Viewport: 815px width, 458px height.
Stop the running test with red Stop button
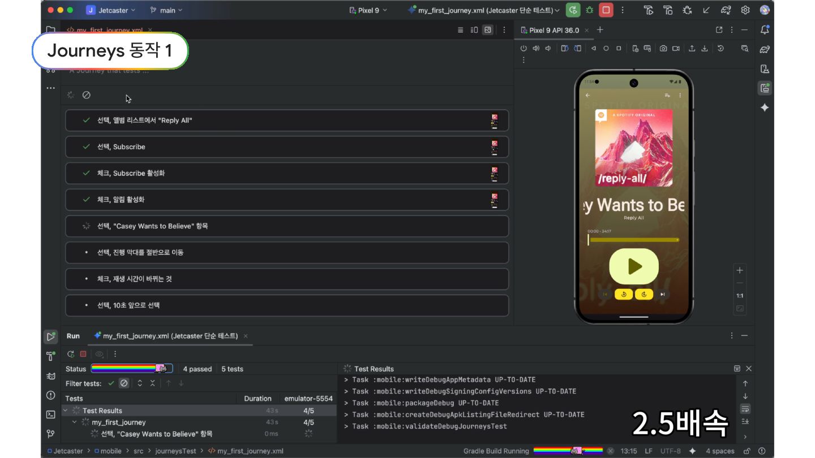(x=606, y=10)
